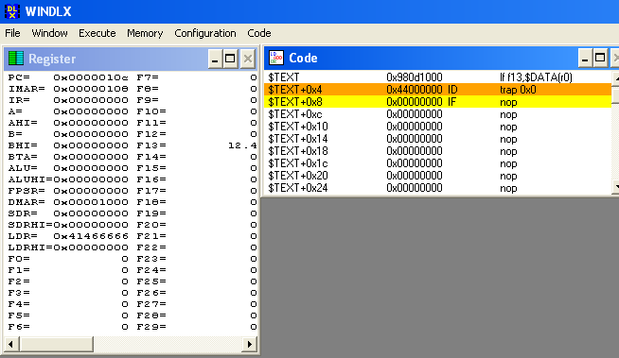
Task: Minimize the Register window
Action: click(x=215, y=59)
